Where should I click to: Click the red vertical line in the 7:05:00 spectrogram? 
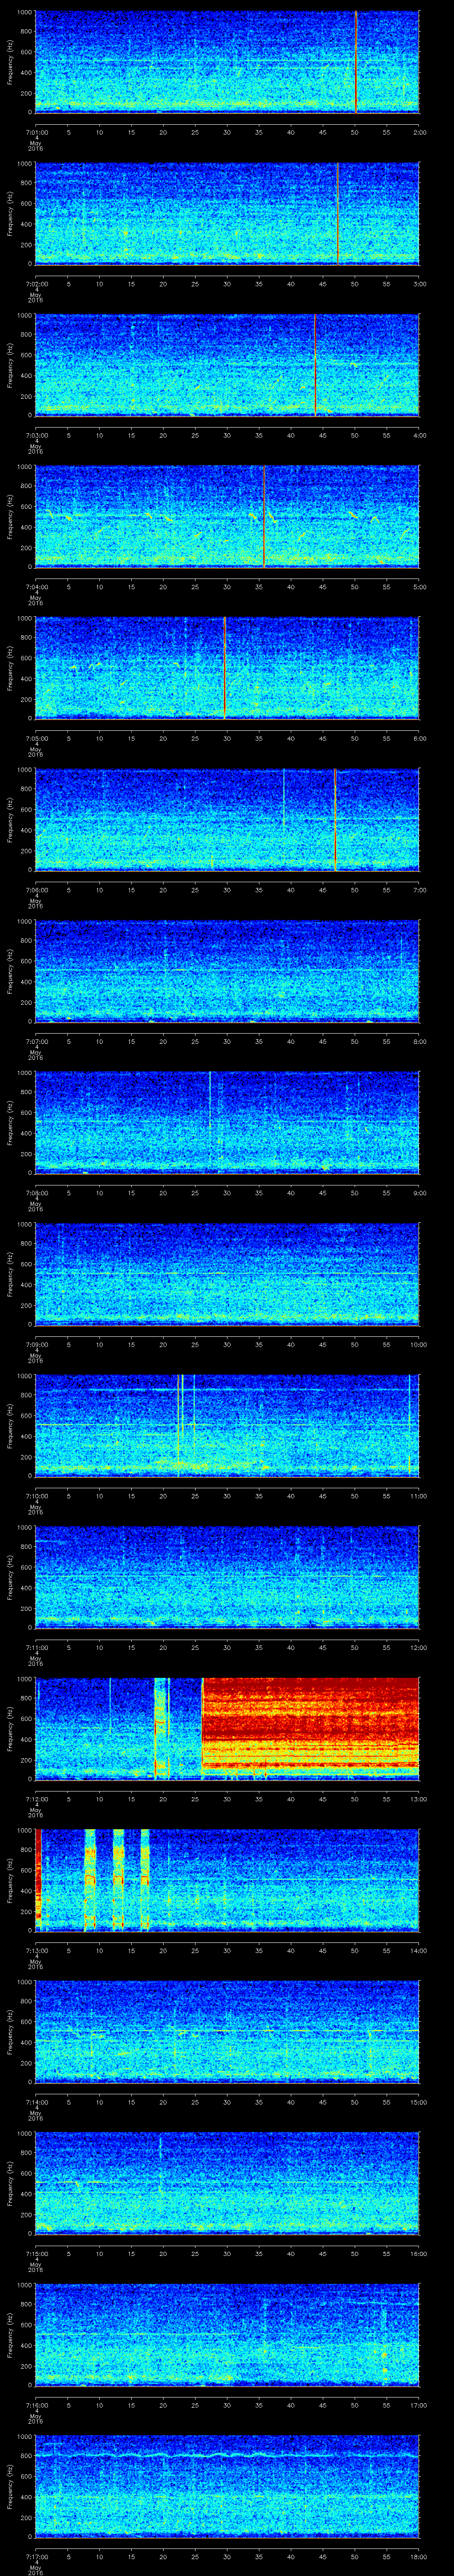(224, 668)
